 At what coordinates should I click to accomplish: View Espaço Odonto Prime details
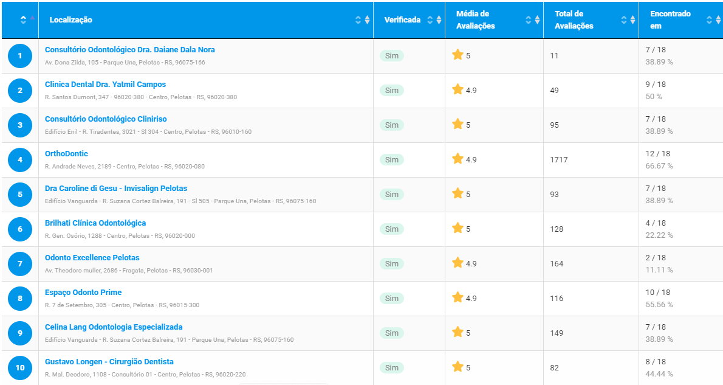83,292
